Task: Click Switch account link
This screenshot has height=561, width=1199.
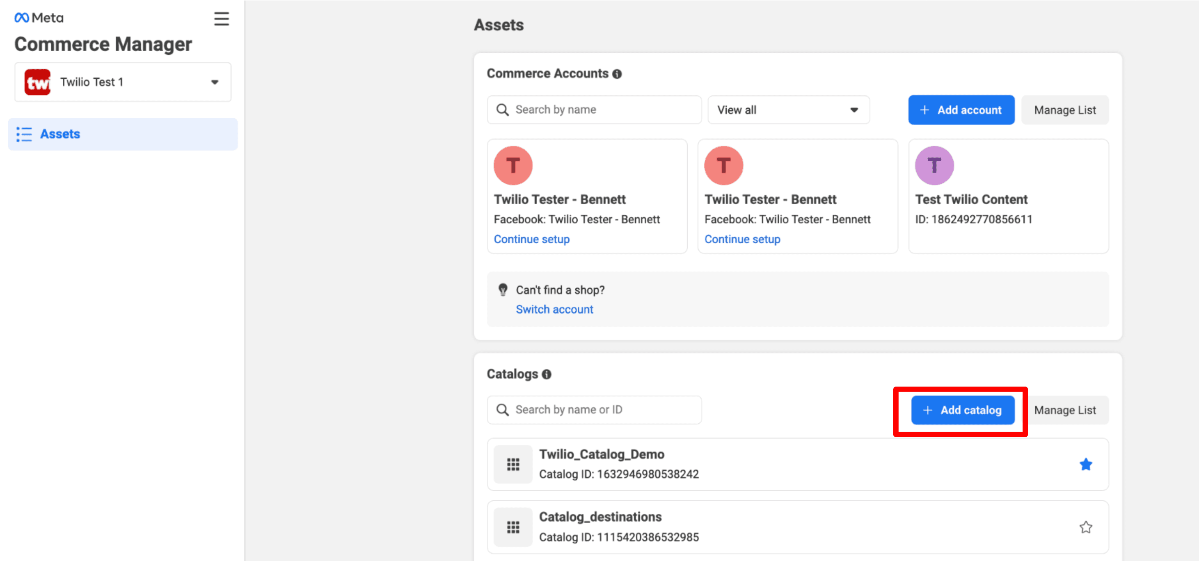Action: [x=554, y=309]
